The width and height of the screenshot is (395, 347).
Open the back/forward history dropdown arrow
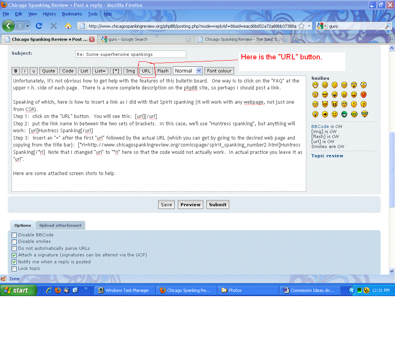click(27, 26)
